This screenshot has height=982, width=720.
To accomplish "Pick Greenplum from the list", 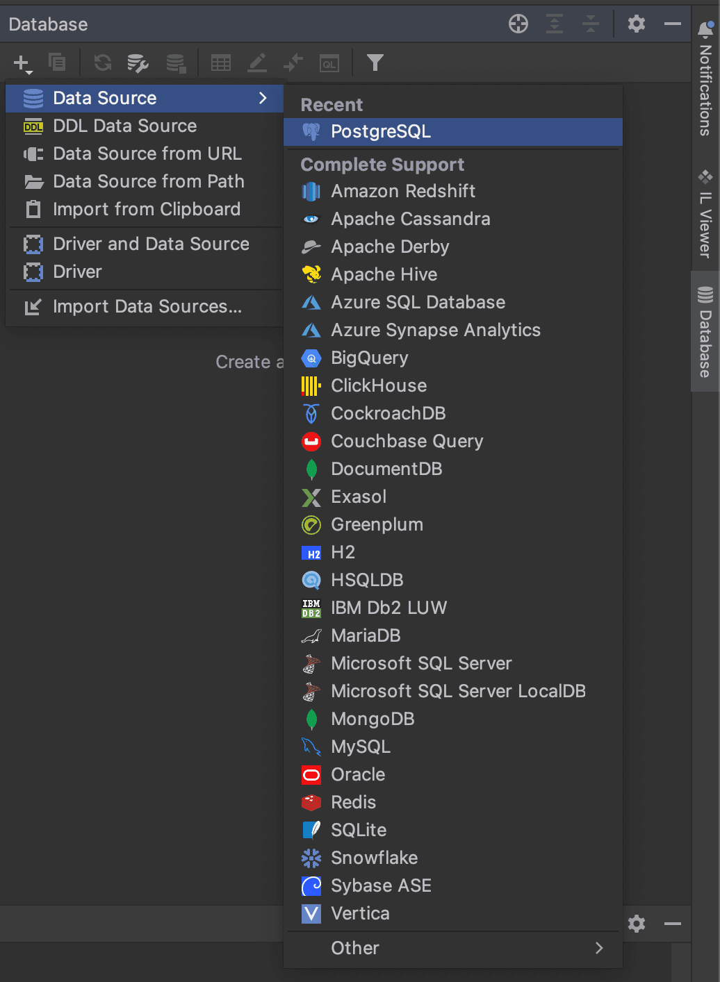I will 453,524.
